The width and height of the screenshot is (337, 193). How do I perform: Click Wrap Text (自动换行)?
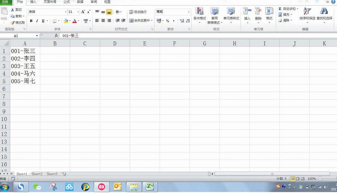point(138,12)
